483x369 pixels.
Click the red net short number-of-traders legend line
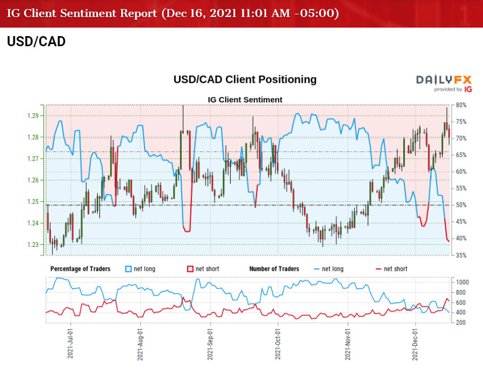point(378,269)
